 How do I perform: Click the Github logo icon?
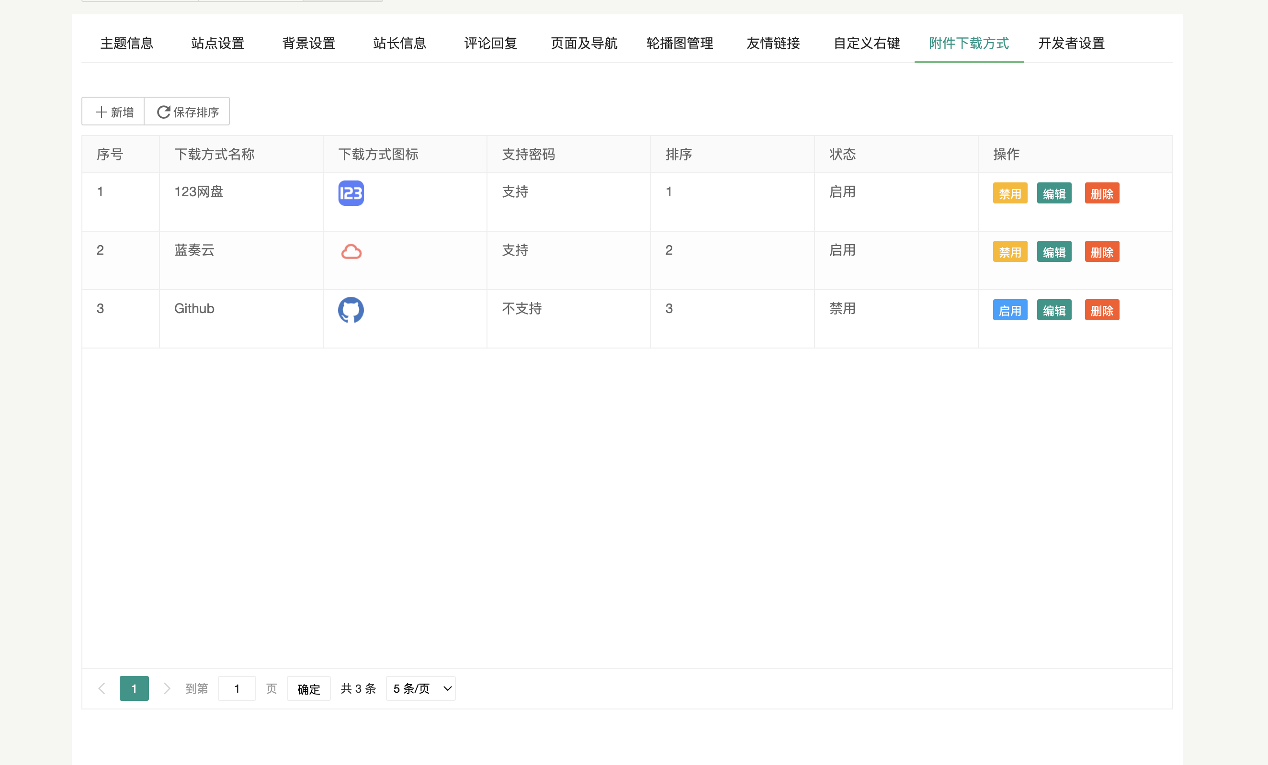351,310
